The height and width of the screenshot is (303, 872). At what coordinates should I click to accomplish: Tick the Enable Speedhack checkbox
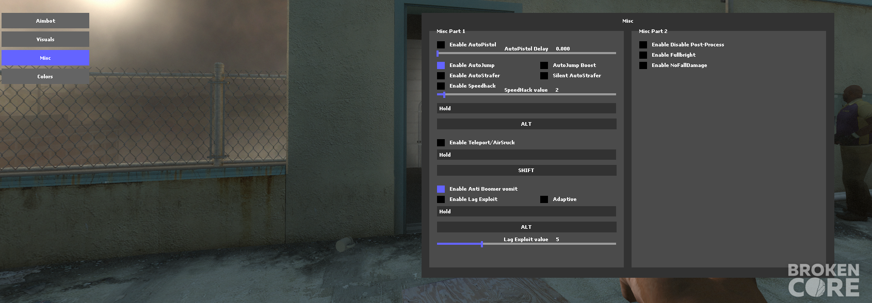441,86
